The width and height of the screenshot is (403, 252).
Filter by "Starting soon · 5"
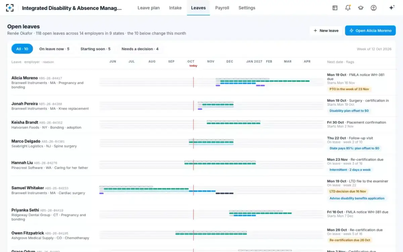pos(95,49)
